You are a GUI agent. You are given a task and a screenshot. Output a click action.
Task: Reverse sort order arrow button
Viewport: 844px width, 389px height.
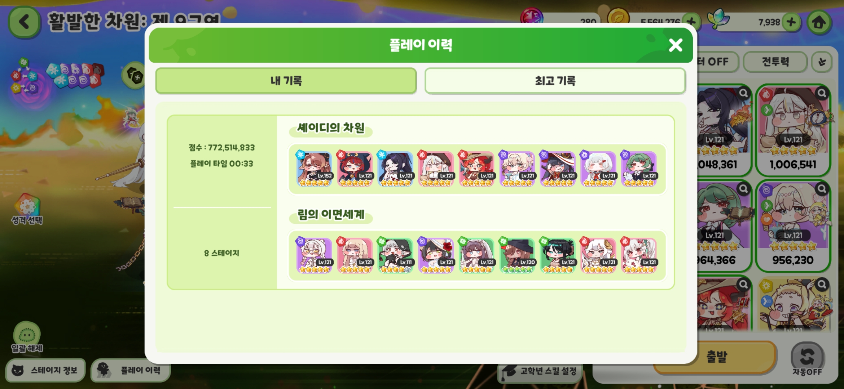[822, 62]
